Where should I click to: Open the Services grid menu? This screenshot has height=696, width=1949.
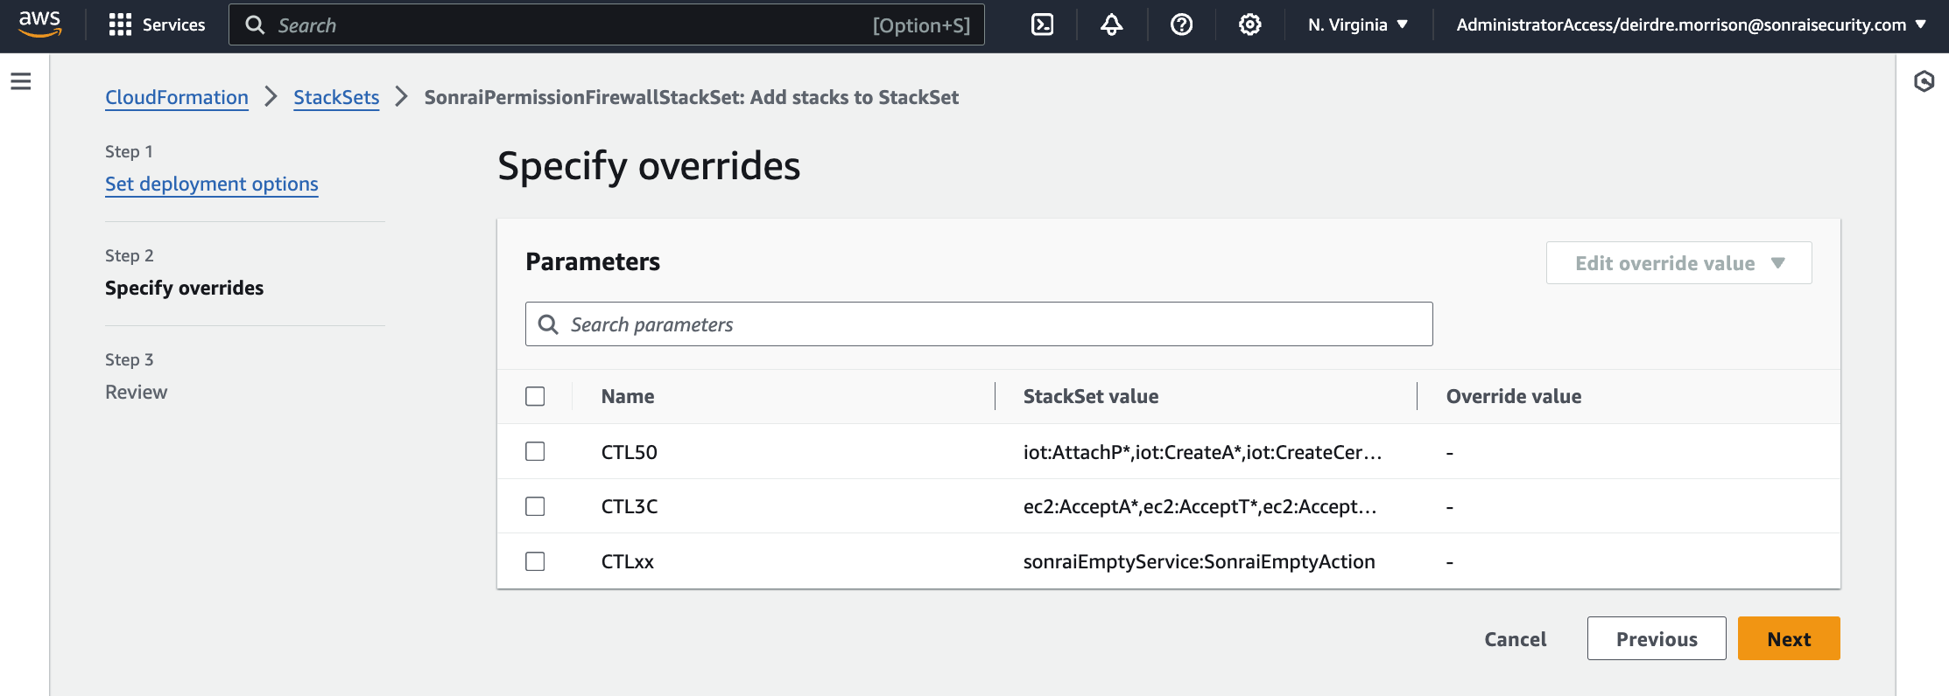coord(157,24)
